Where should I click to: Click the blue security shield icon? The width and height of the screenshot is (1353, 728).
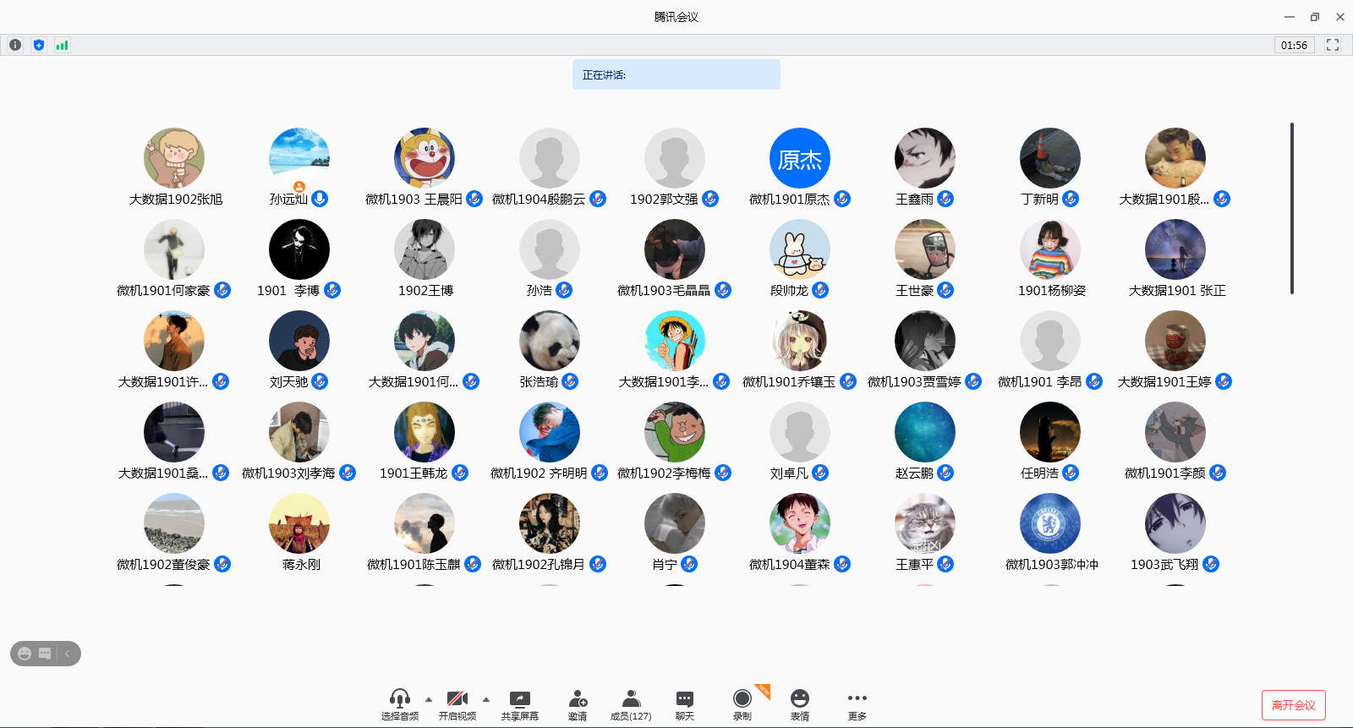(x=39, y=45)
